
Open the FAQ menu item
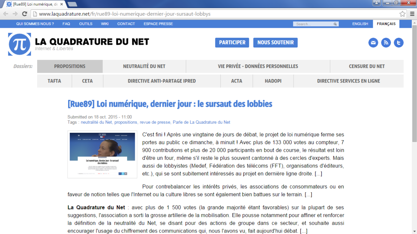point(66,24)
